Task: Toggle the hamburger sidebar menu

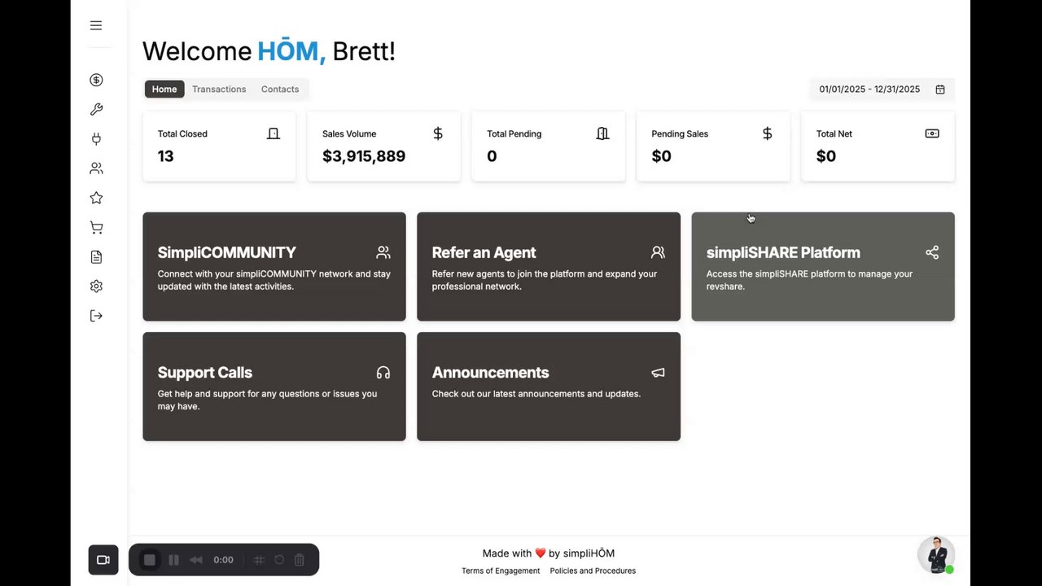Action: coord(96,25)
